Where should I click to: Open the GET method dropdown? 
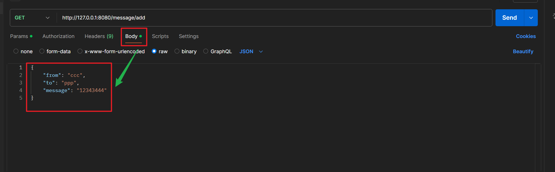pos(32,18)
